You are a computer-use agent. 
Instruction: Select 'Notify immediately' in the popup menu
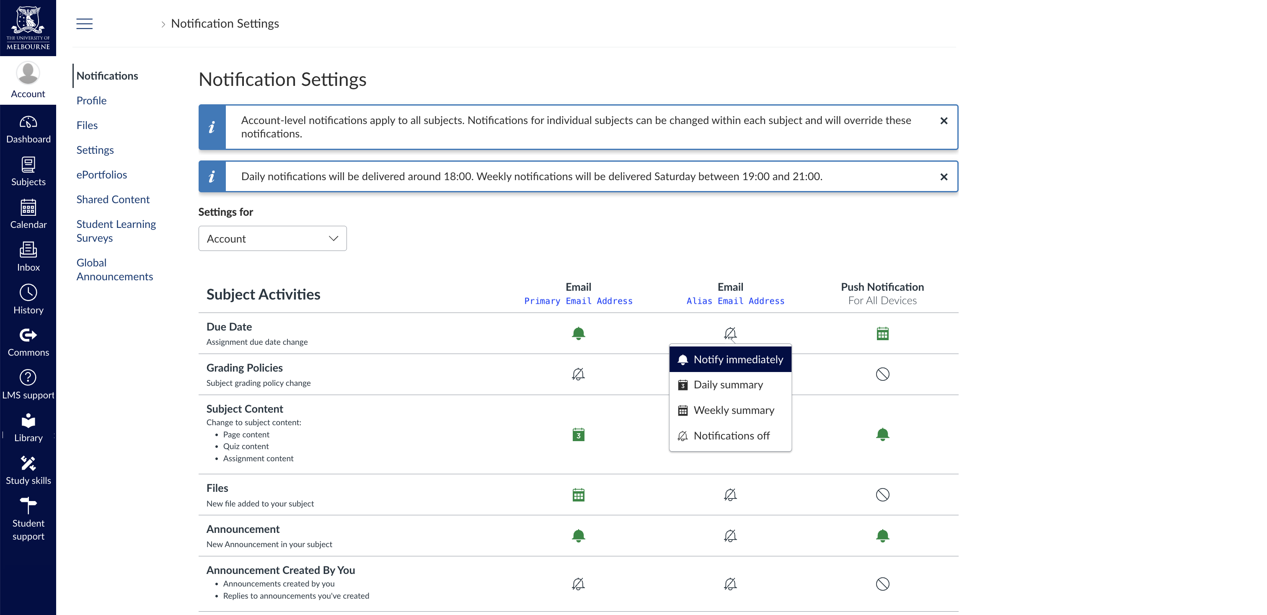[730, 359]
